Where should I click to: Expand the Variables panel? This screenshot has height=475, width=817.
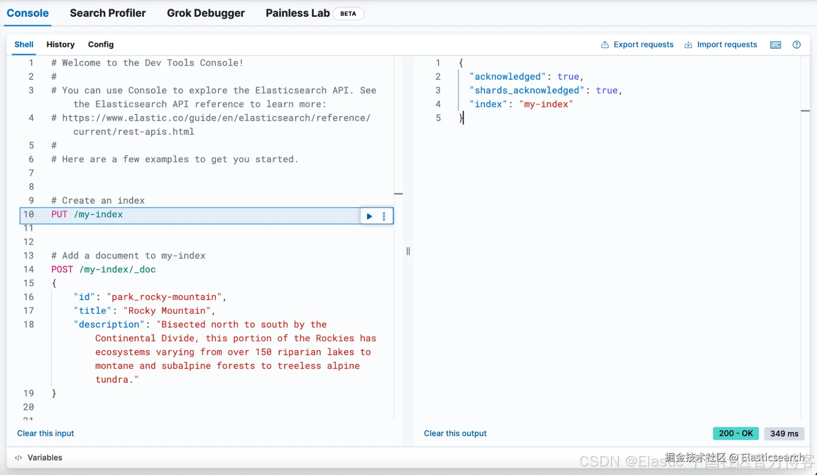pyautogui.click(x=45, y=457)
